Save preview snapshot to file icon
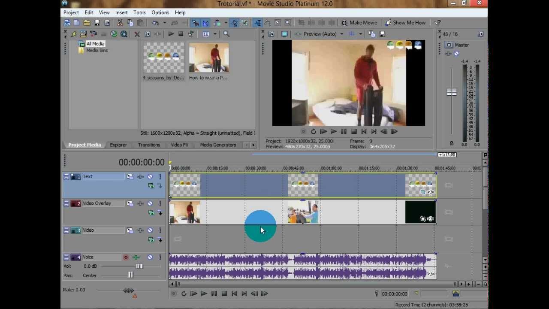Image resolution: width=549 pixels, height=309 pixels. click(382, 34)
